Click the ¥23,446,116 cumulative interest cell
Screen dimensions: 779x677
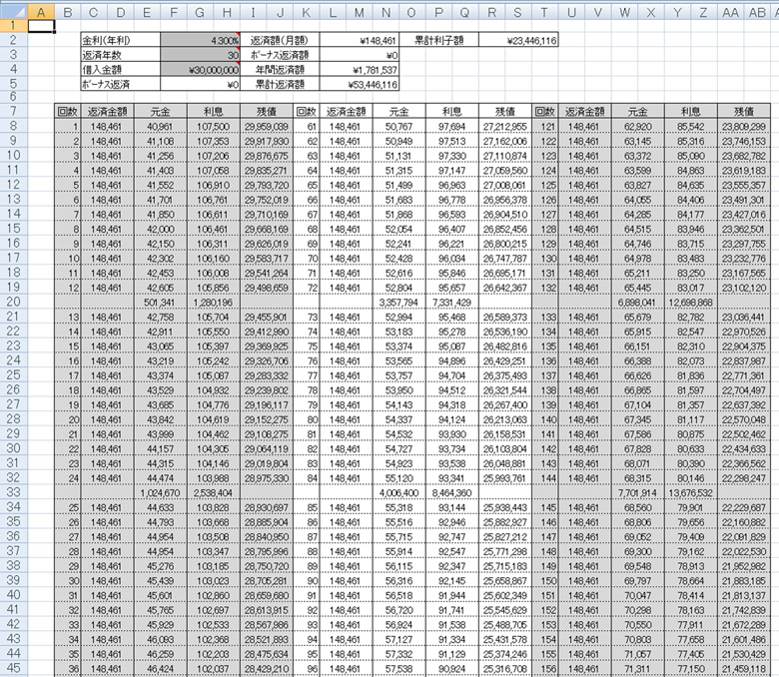tap(518, 41)
